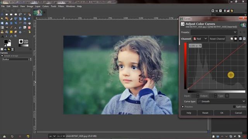Screen dimensions: 248x139
Task: Select the yellow Heal bandage tool
Action: point(11,32)
